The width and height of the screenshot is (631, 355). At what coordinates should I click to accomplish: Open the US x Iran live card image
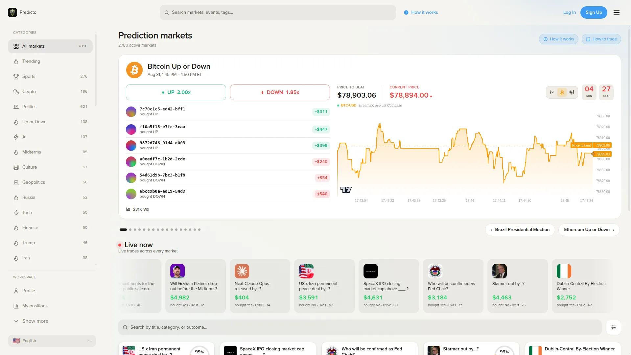(x=306, y=271)
